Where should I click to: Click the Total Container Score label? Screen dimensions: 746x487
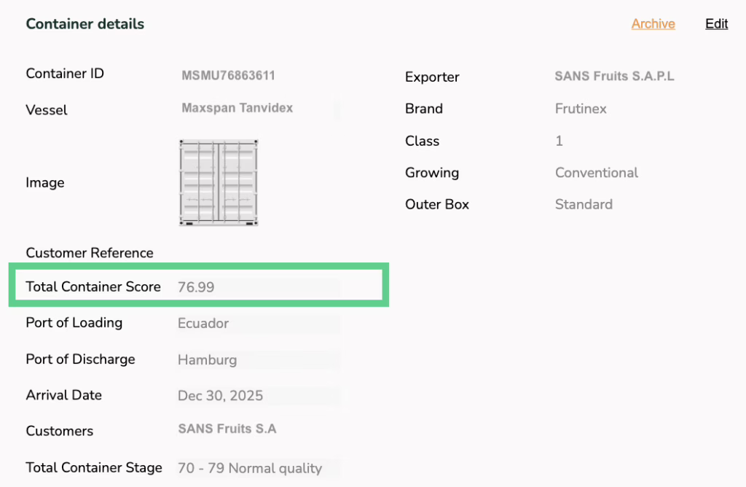pos(93,287)
